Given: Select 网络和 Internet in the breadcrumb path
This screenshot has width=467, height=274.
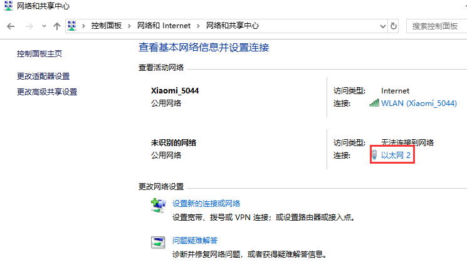Looking at the screenshot, I should coord(164,26).
